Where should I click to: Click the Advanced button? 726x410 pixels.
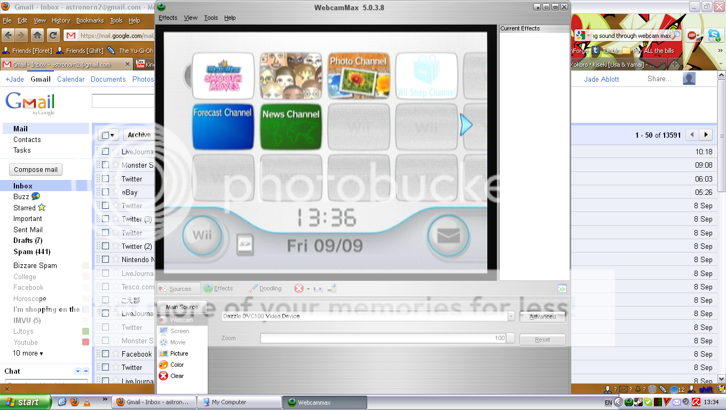pyautogui.click(x=542, y=317)
